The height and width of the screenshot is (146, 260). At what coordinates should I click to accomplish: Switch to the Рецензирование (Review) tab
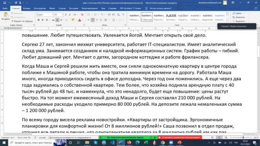tap(90, 8)
